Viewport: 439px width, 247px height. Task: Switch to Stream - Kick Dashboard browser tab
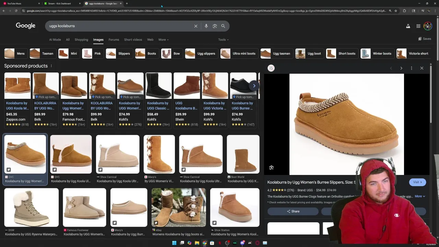[62, 3]
